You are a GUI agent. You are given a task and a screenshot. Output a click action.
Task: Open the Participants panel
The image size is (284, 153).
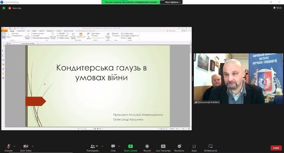click(x=92, y=147)
